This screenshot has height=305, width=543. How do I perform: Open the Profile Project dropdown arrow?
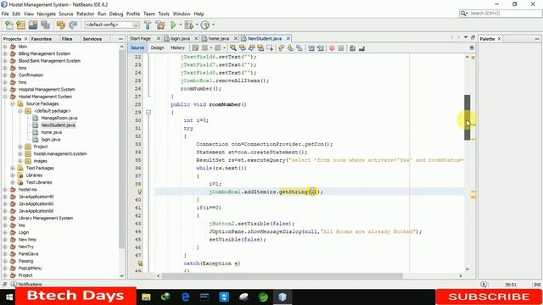[x=213, y=25]
